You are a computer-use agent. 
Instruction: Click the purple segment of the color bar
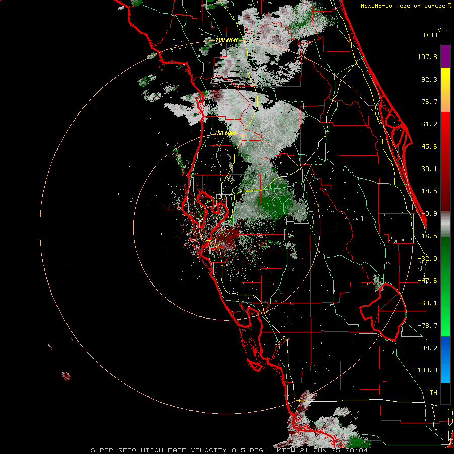pyautogui.click(x=445, y=56)
